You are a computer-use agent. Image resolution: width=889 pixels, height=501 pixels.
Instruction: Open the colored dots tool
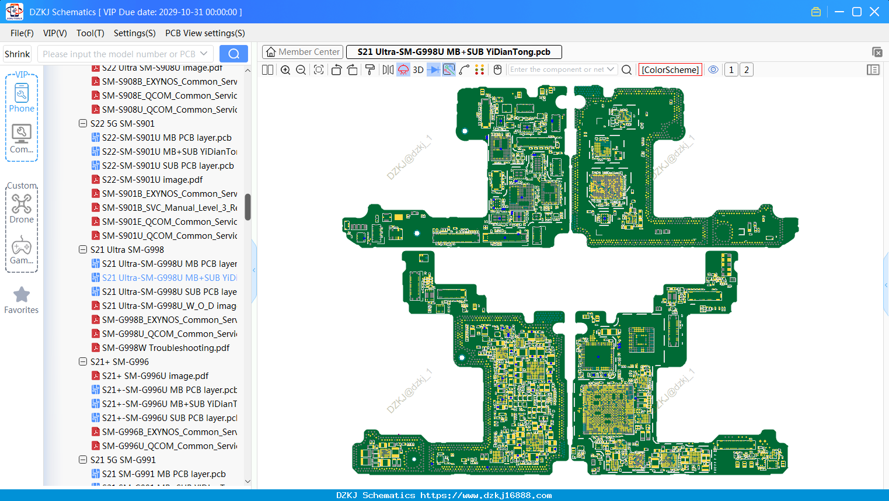coord(480,70)
